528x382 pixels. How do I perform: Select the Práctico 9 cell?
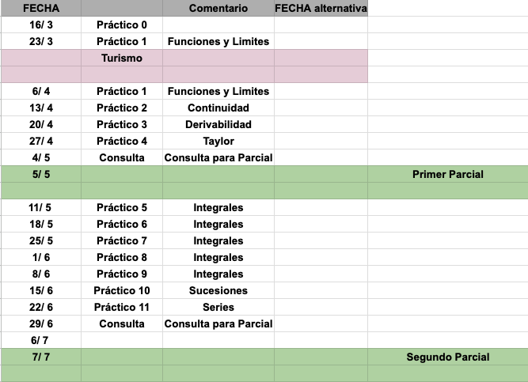tap(122, 274)
